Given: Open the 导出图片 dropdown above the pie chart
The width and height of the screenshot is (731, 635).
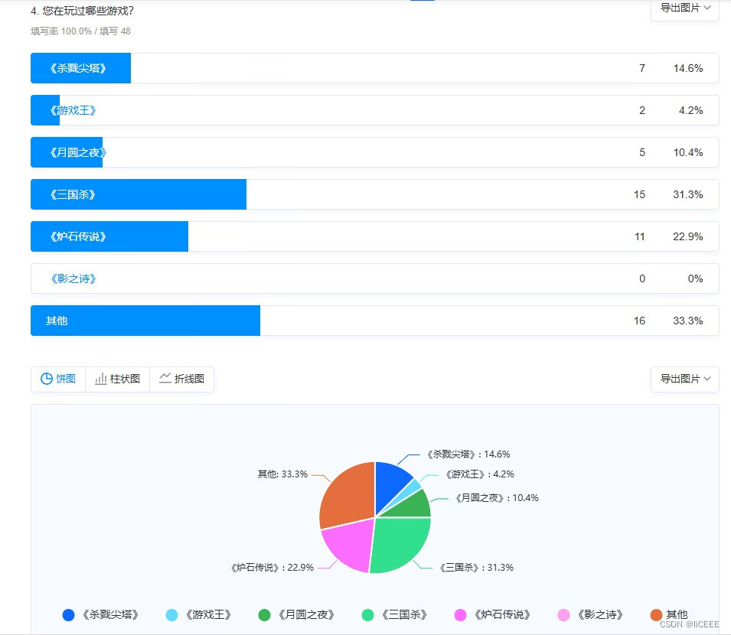Looking at the screenshot, I should pos(685,379).
